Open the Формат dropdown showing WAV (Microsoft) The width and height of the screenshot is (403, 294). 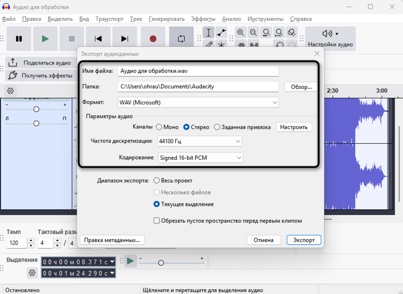click(199, 102)
